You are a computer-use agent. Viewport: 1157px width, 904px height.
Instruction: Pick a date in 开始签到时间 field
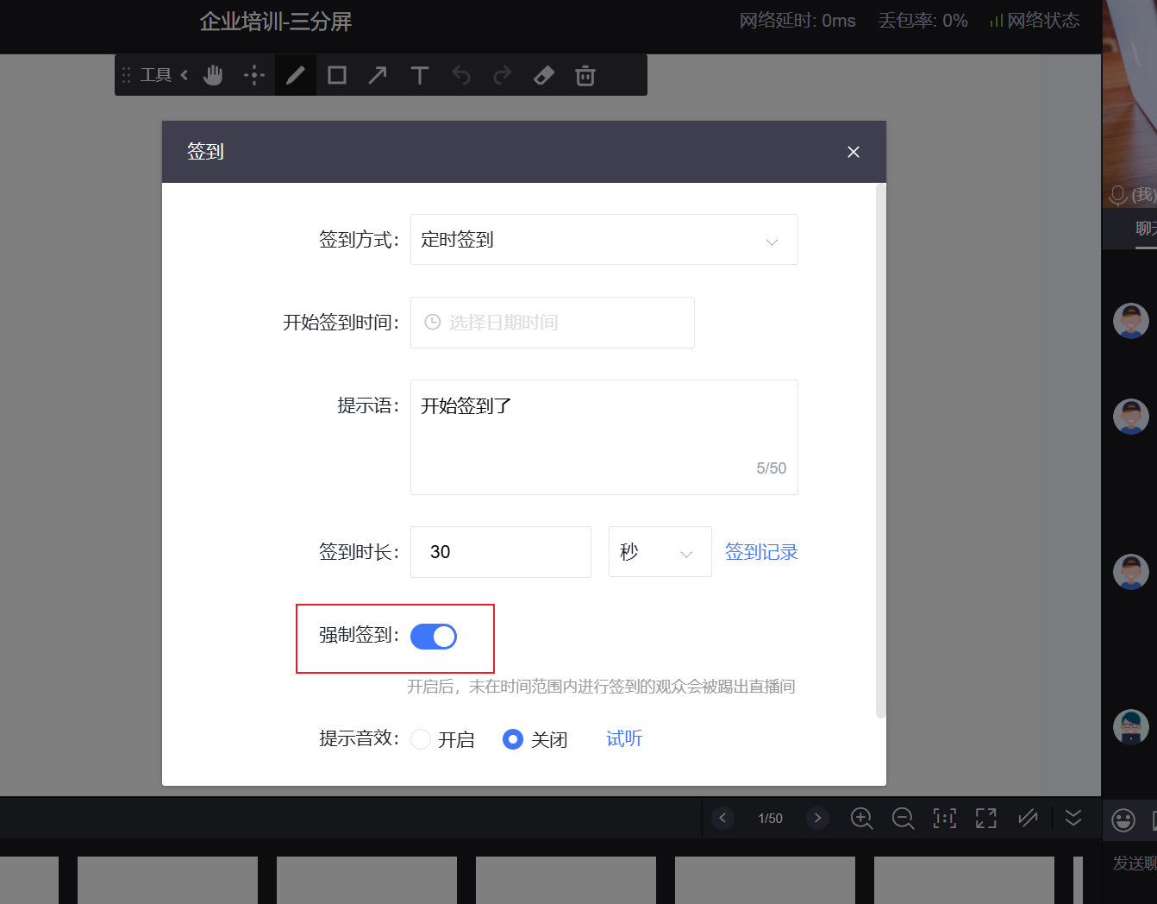pos(553,323)
